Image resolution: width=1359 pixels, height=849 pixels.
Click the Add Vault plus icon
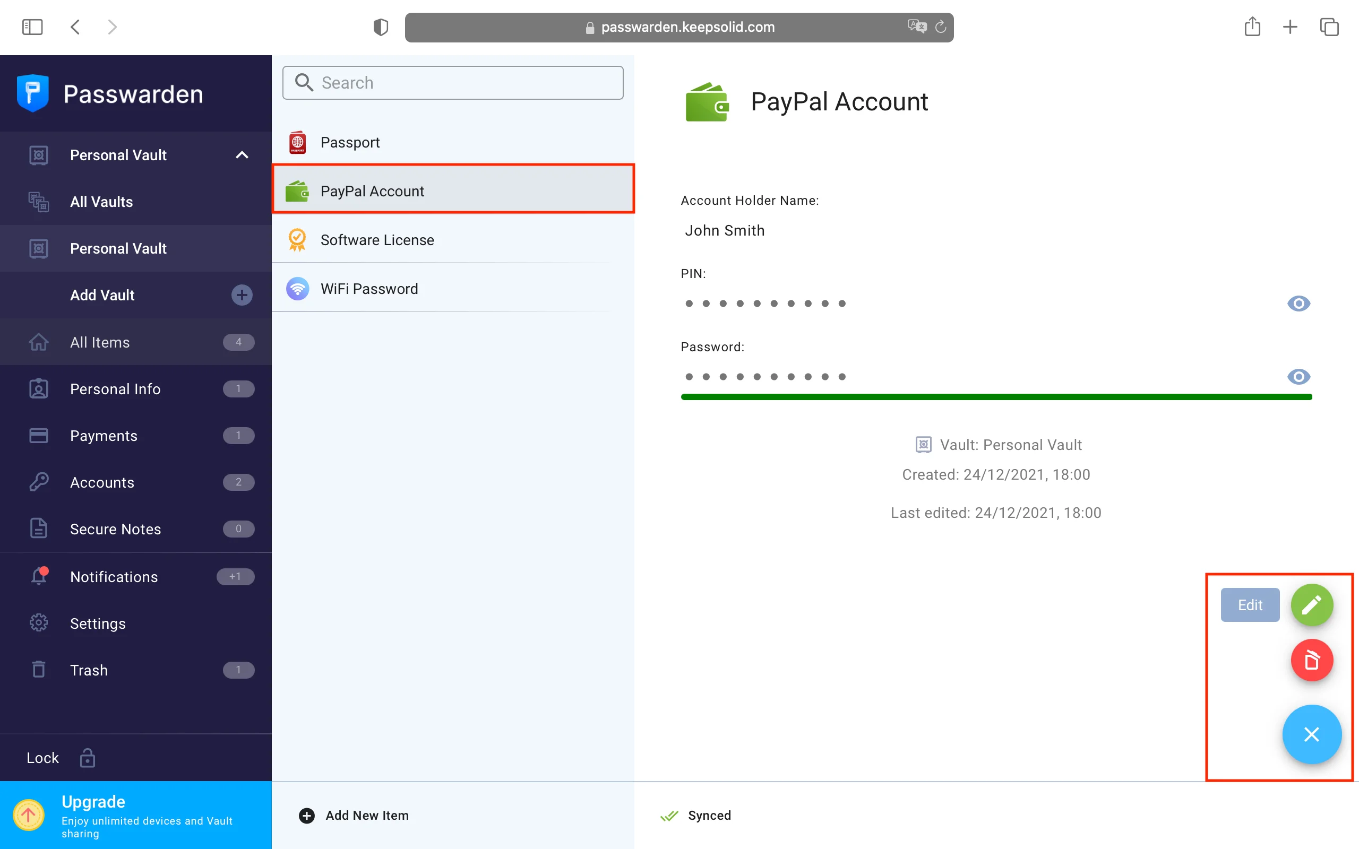coord(242,295)
